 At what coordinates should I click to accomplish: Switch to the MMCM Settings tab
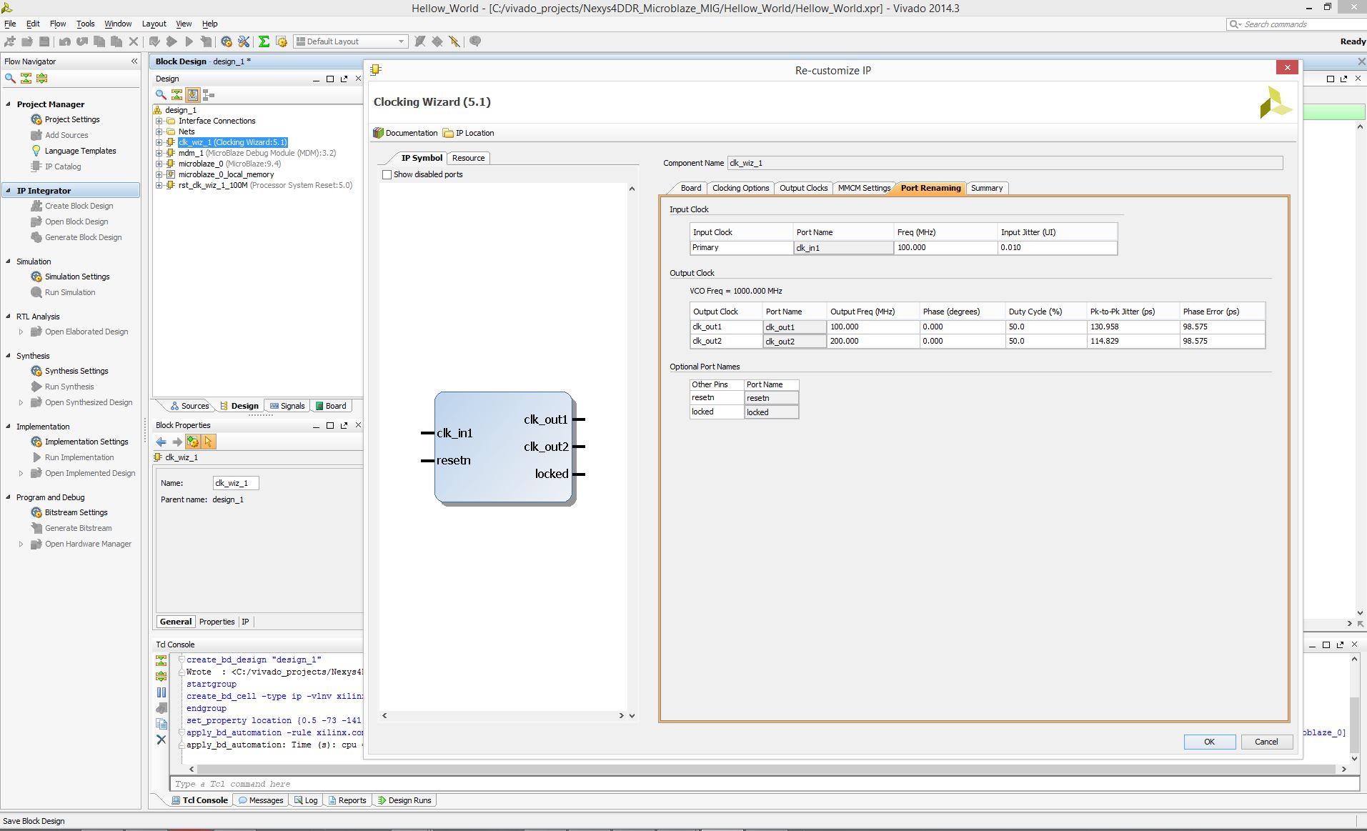(864, 188)
